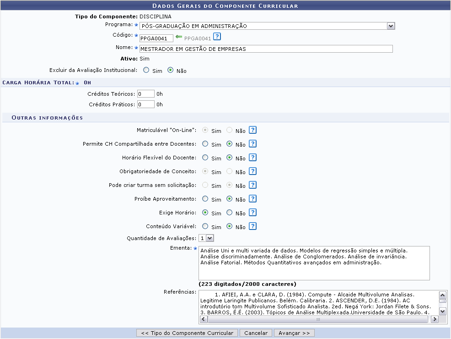Go back to Tipo do Componente Curricular
This screenshot has height=339, width=451.
pos(187,333)
